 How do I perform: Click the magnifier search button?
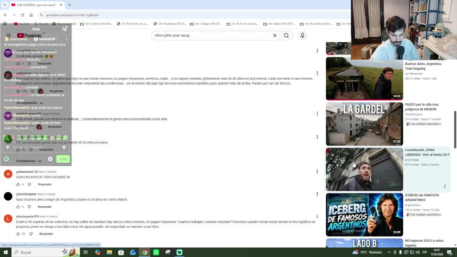tap(286, 35)
